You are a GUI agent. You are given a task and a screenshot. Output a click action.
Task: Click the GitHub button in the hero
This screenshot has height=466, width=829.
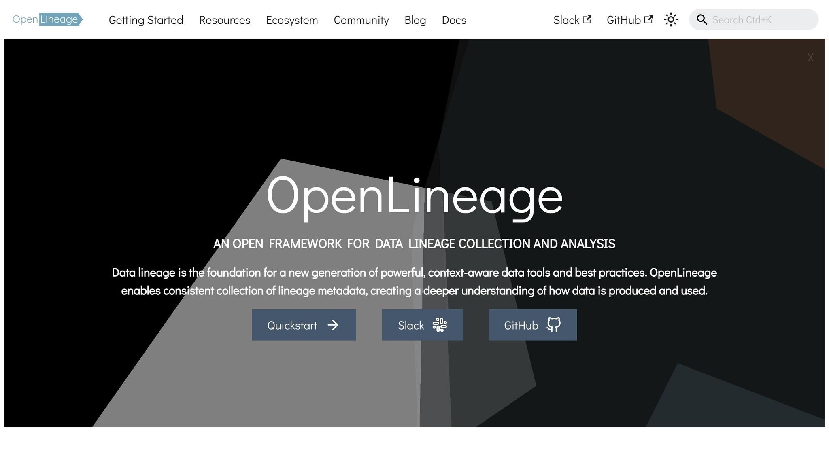(533, 324)
